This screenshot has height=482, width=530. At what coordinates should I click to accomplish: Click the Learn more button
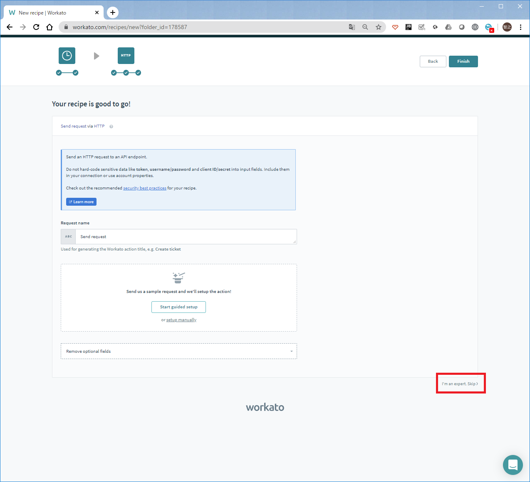coord(81,202)
